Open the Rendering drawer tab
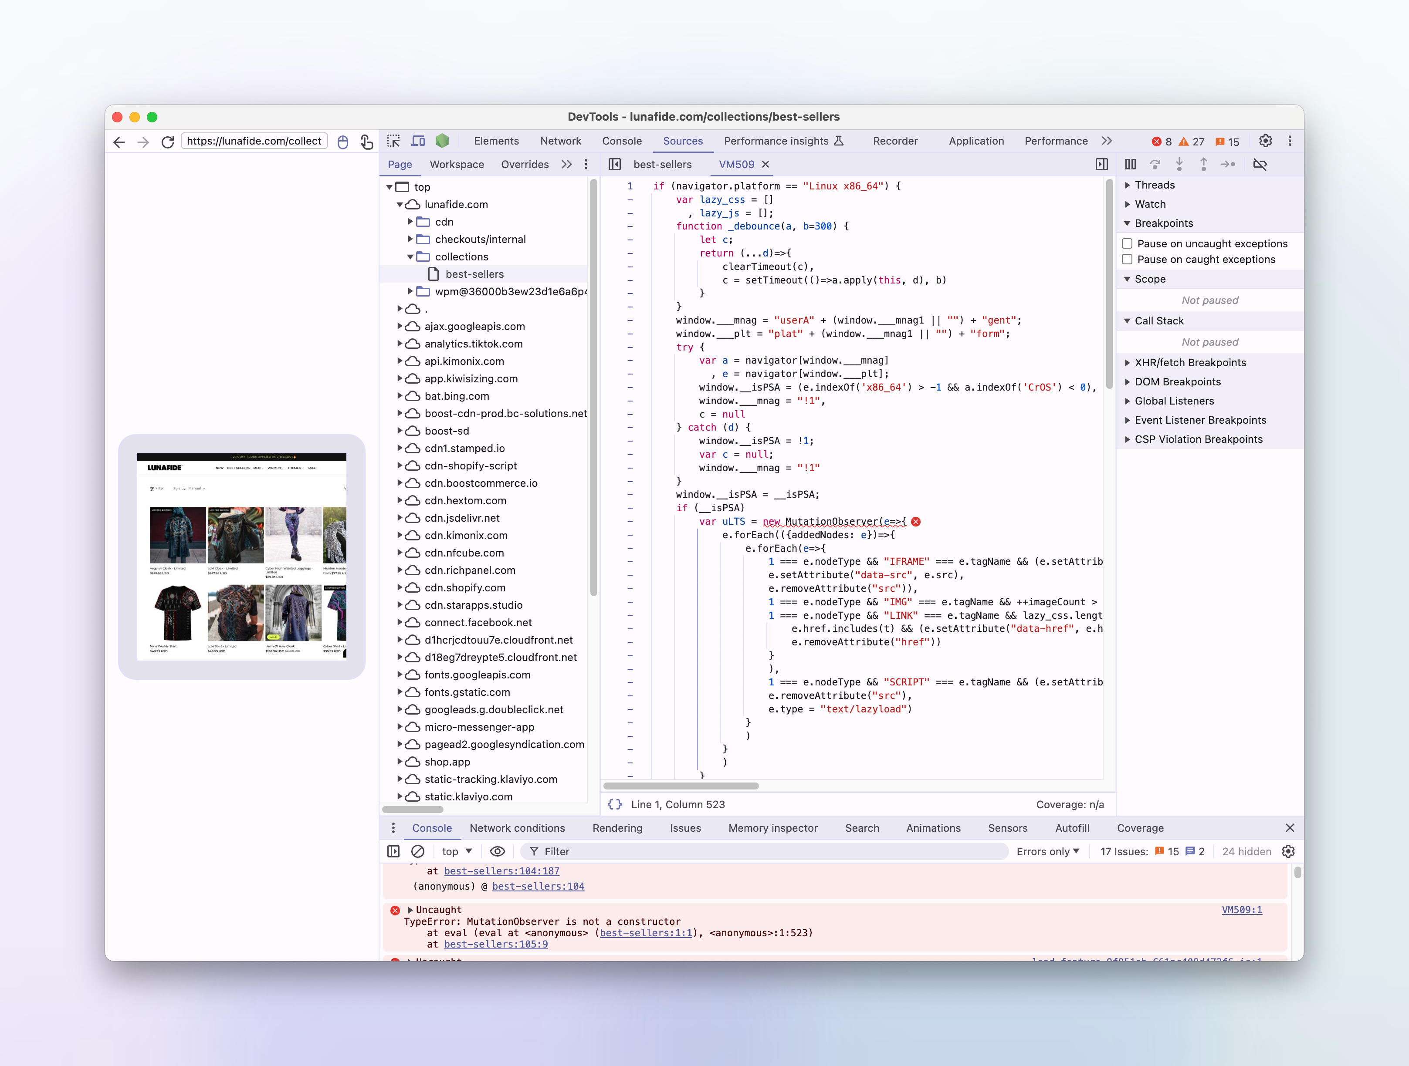The width and height of the screenshot is (1409, 1066). click(616, 828)
